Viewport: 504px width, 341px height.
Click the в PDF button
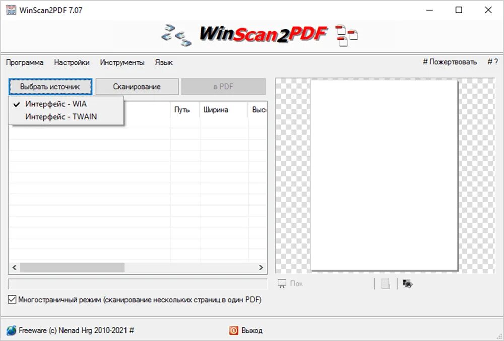pos(223,87)
